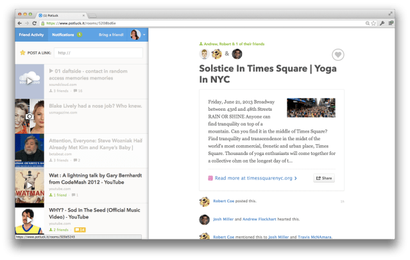Open '01 daftside - contact in random' post
This screenshot has width=410, height=260.
coord(88,75)
